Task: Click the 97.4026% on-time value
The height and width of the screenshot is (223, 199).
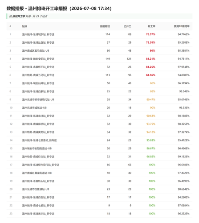Action: pyautogui.click(x=184, y=173)
